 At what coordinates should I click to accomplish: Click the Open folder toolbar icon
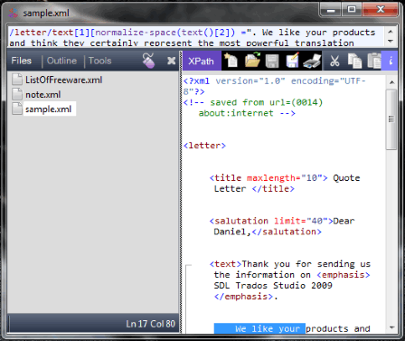tap(252, 61)
